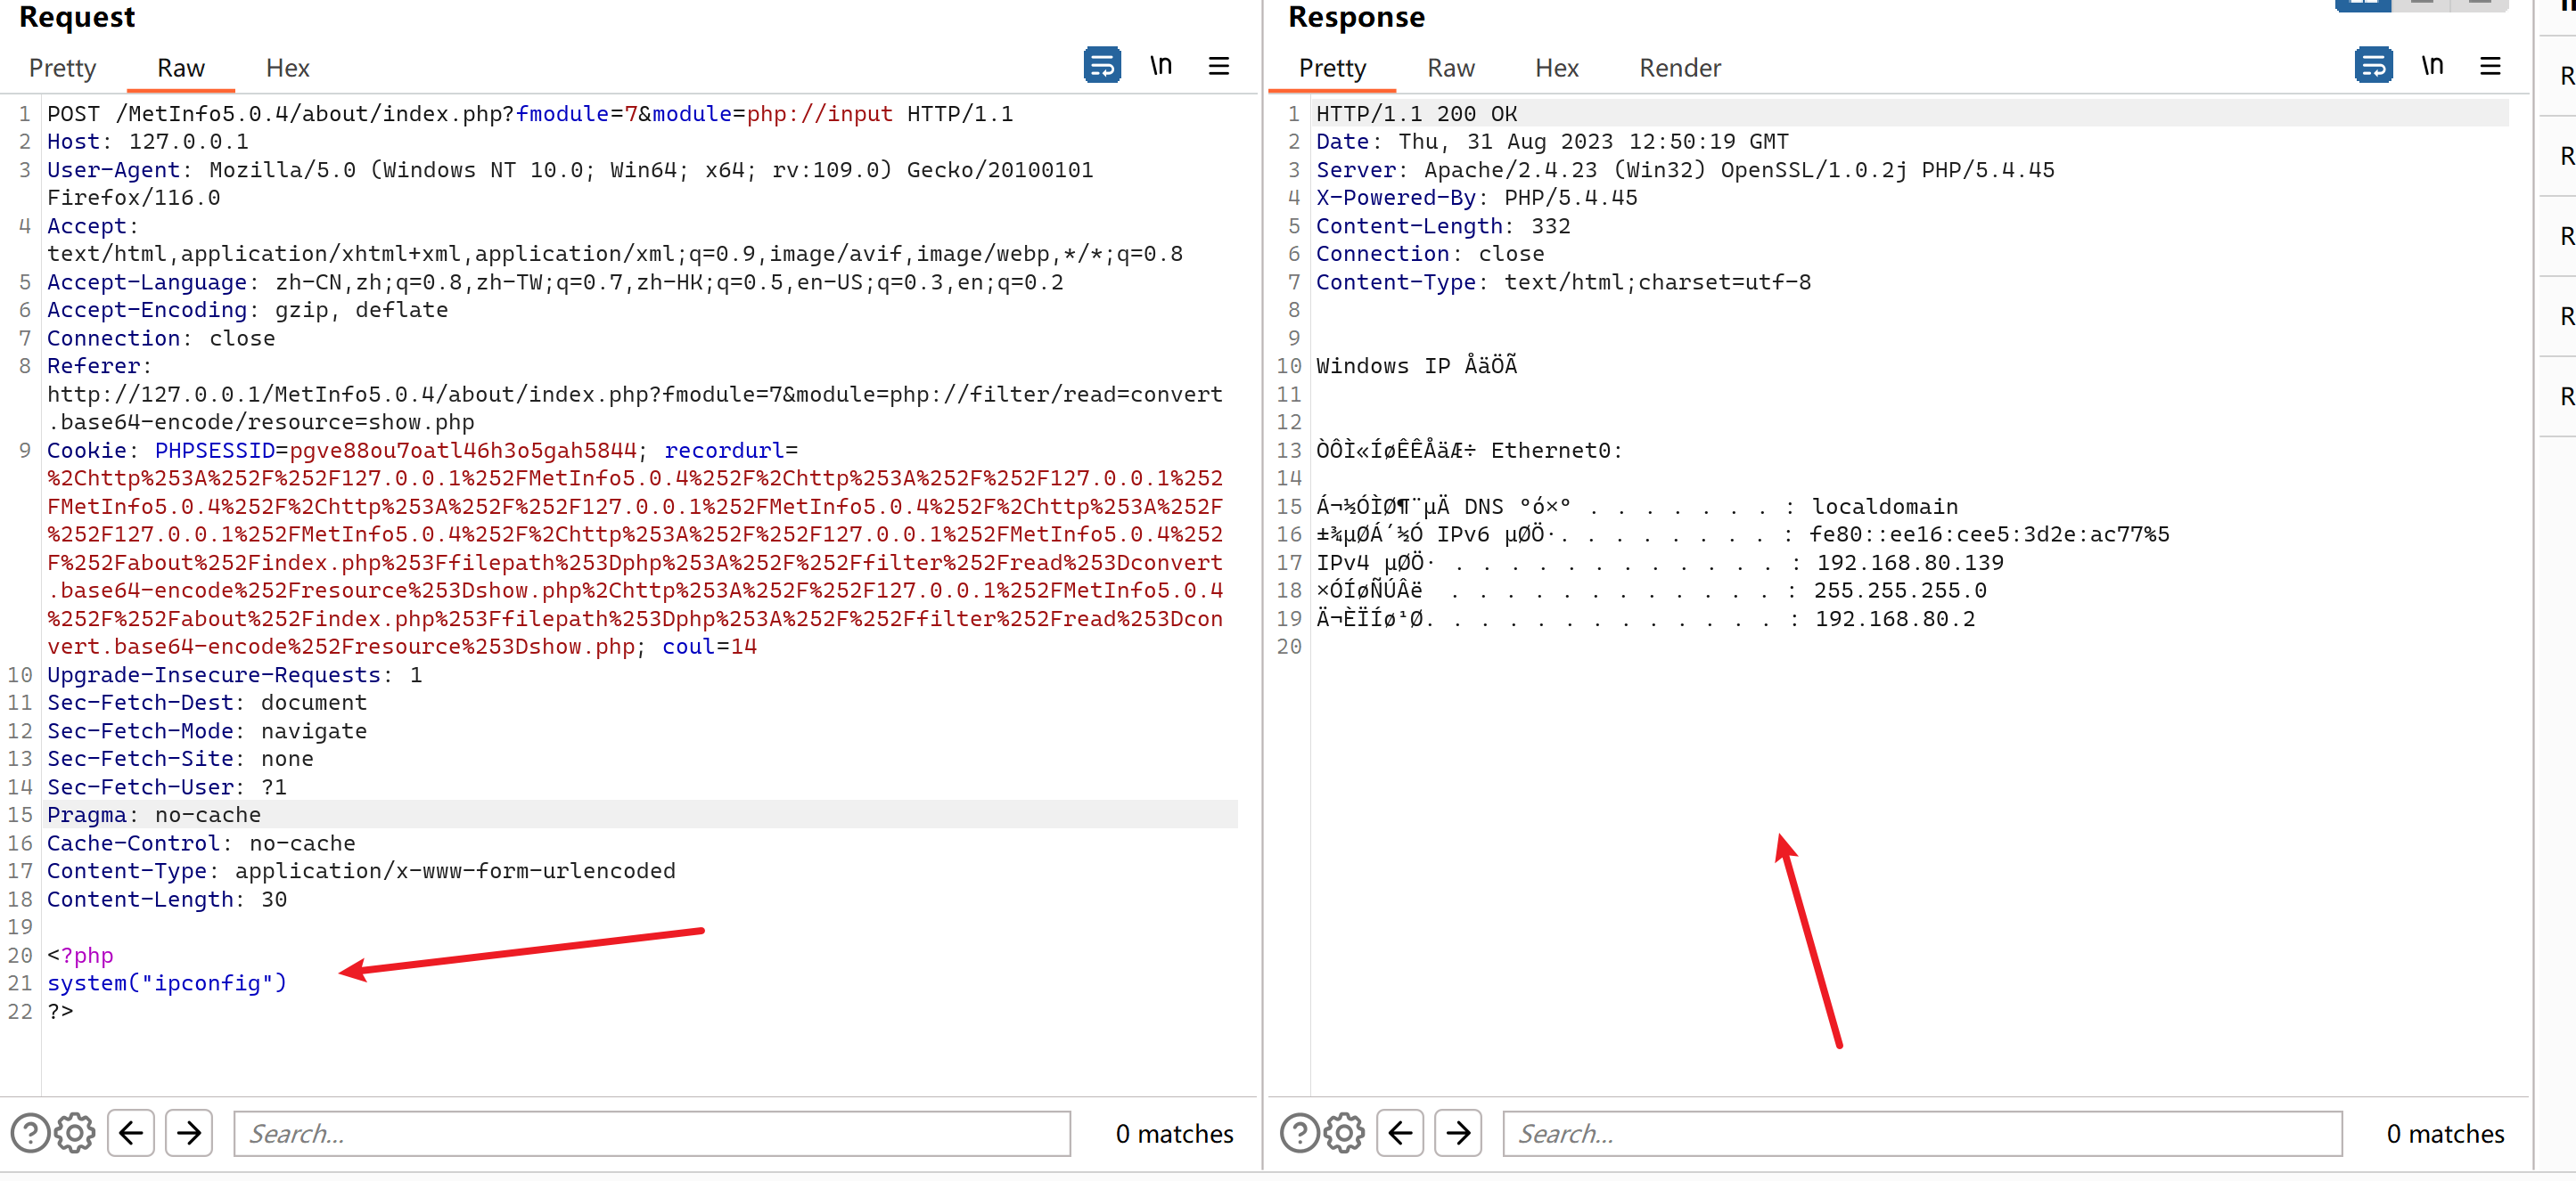Click the Pragma: no-cache line

154,815
